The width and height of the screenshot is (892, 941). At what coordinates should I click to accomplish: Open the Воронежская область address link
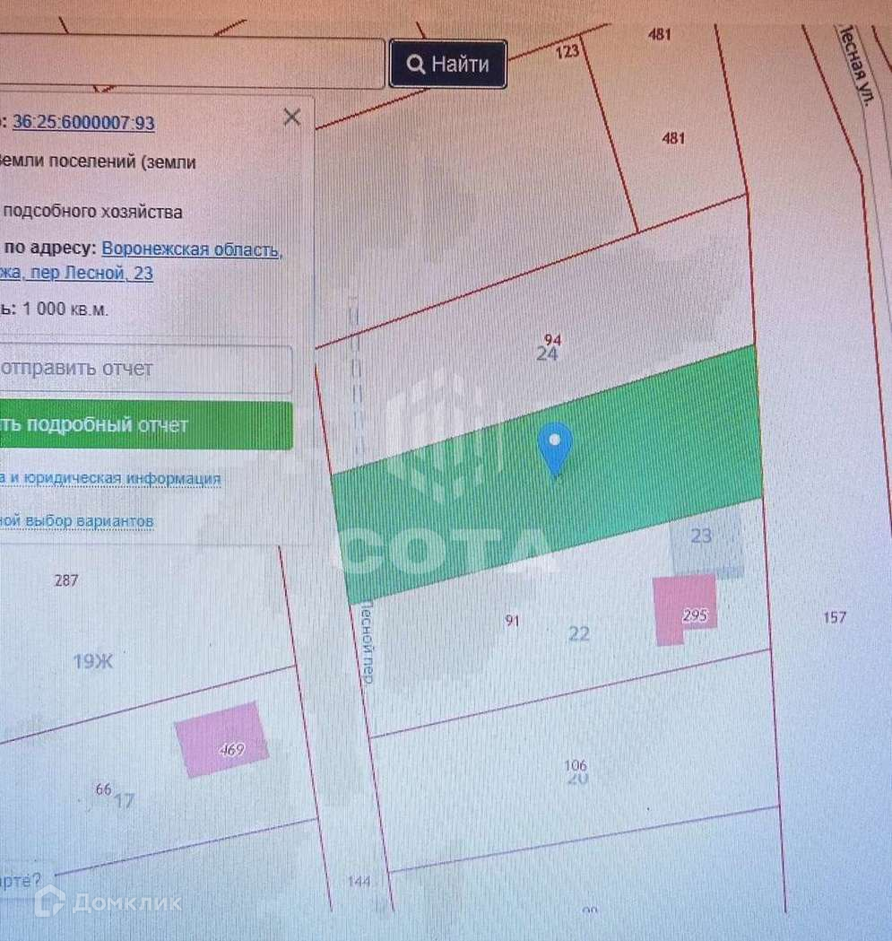[x=192, y=248]
